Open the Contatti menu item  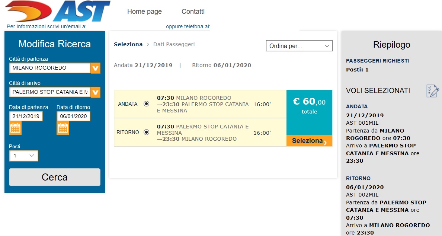[193, 12]
